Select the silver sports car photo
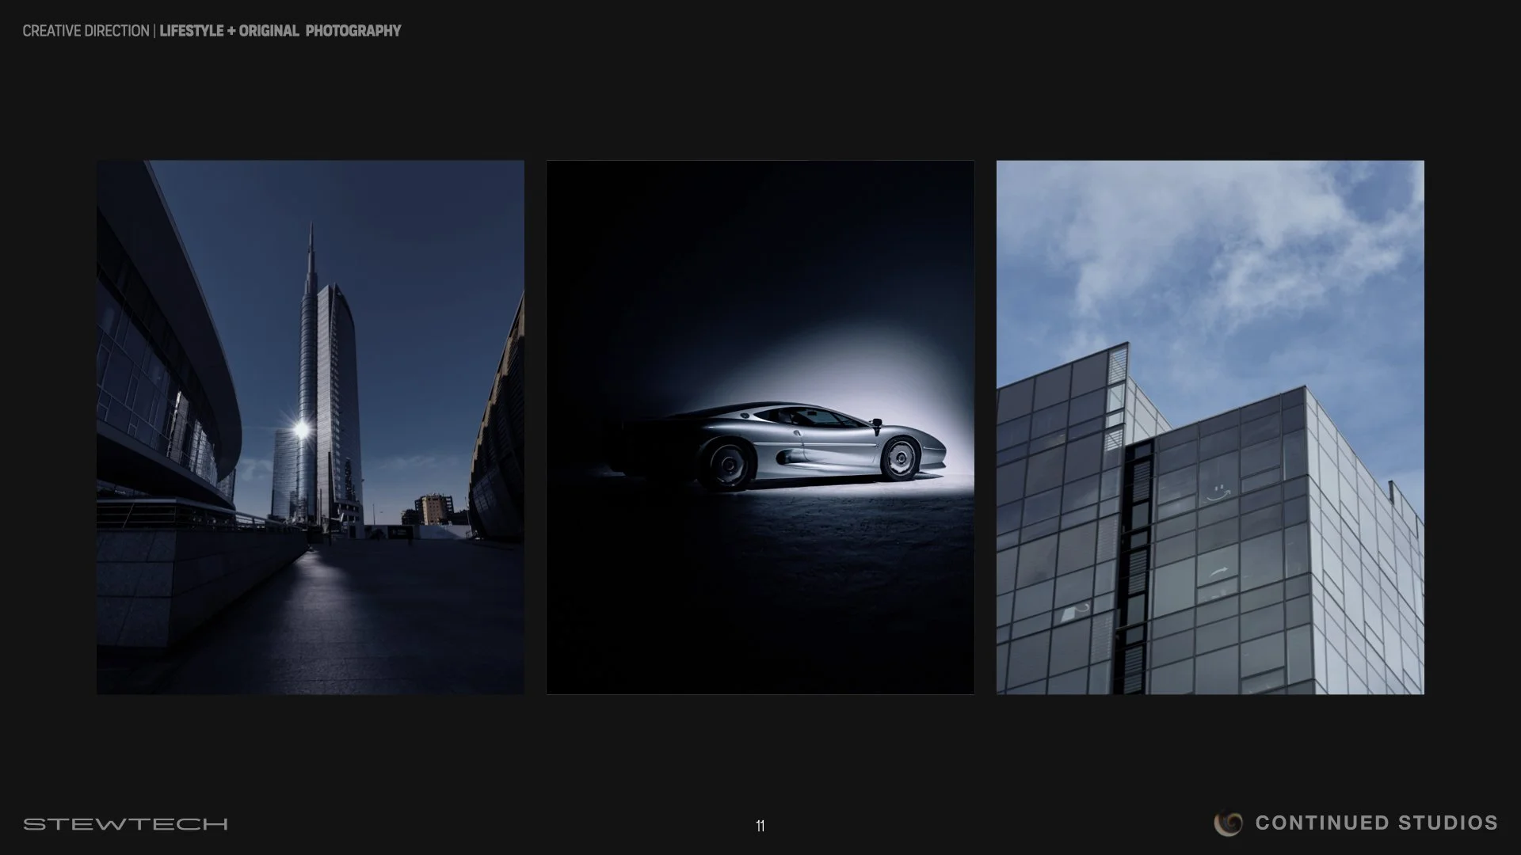The width and height of the screenshot is (1521, 855). (x=760, y=427)
